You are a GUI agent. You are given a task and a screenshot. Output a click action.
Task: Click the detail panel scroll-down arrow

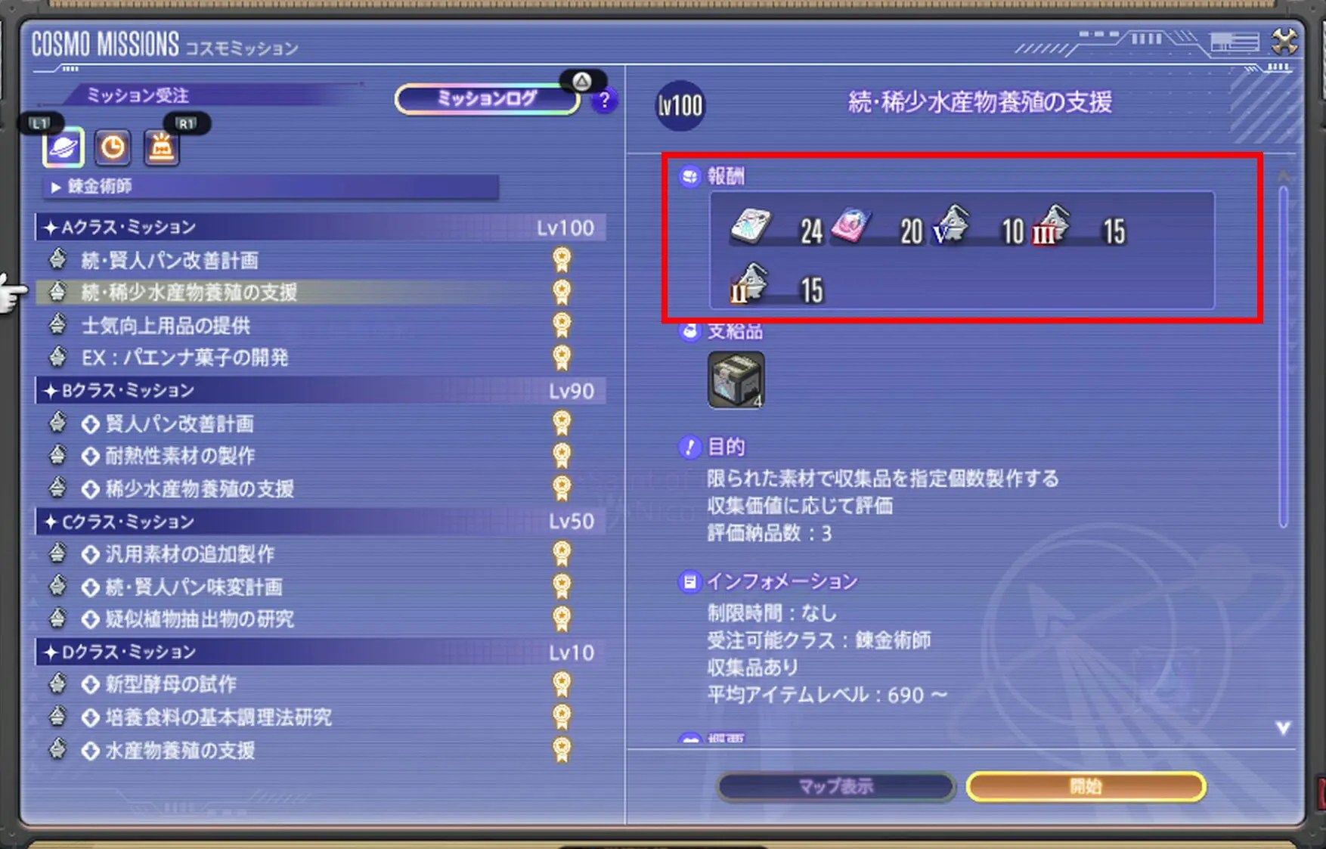pos(1283,727)
